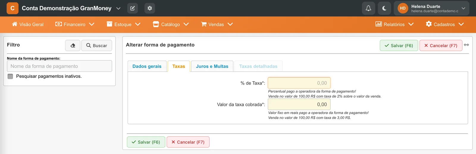The width and height of the screenshot is (476, 154).
Task: Expand Estoque dropdown chevron
Action: 138,24
